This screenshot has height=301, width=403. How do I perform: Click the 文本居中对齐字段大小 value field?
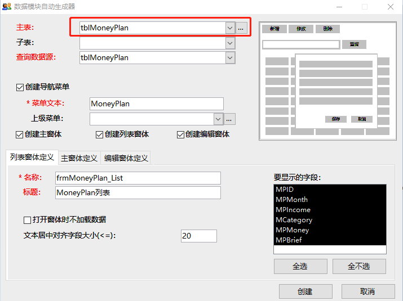pos(198,236)
